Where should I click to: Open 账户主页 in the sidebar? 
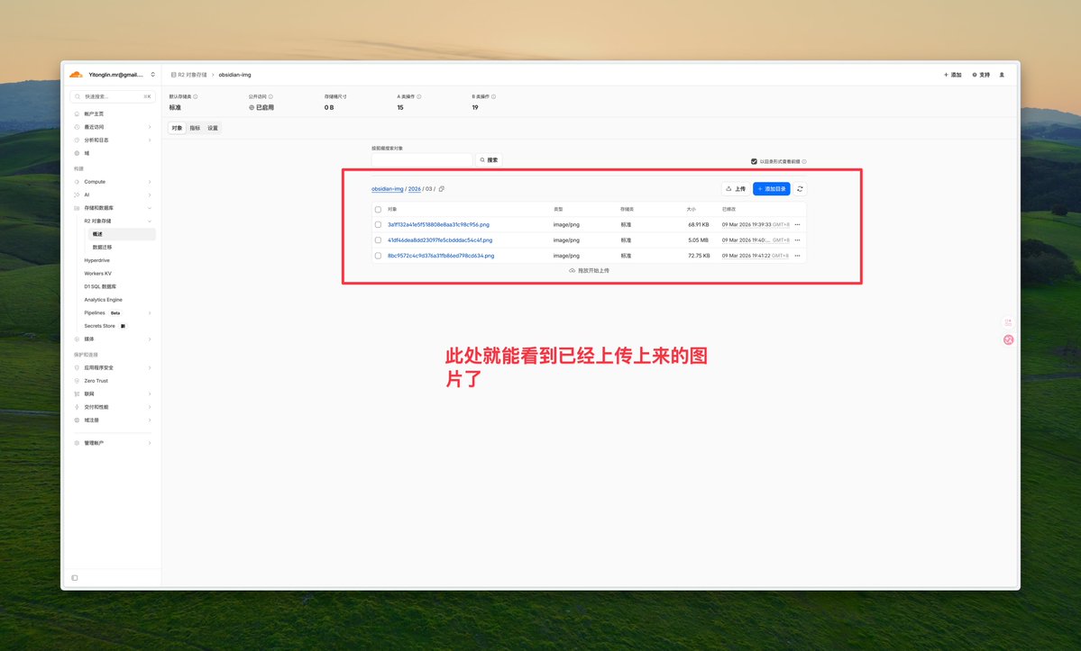94,113
